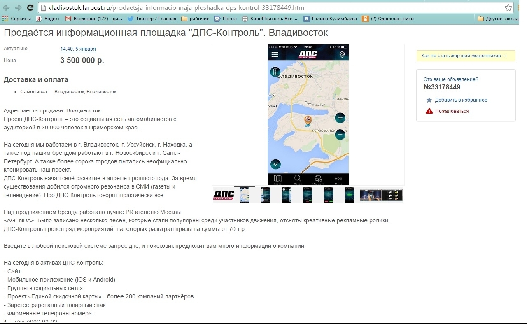Image resolution: width=527 pixels, height=324 pixels.
Task: Open Gmail Входящие (172) bookmark
Action: pyautogui.click(x=94, y=19)
